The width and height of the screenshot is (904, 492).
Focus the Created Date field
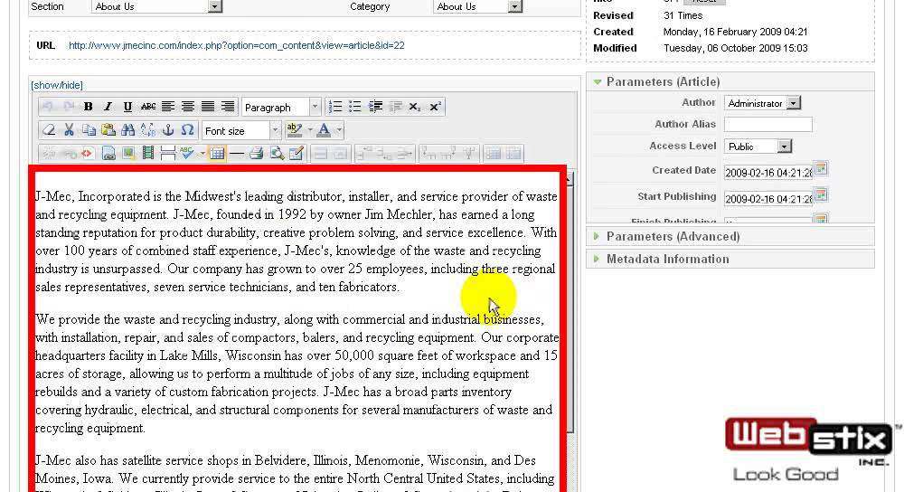click(767, 172)
